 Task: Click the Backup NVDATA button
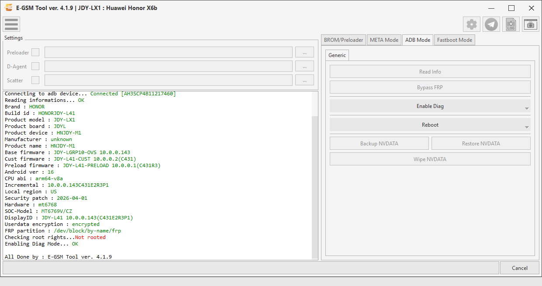pyautogui.click(x=379, y=144)
